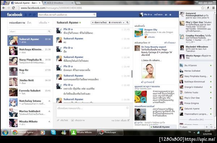Open the 'Other' messages tab
This screenshot has height=143, width=217.
click(x=29, y=22)
